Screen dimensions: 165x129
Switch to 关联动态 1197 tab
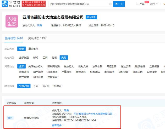(37, 38)
